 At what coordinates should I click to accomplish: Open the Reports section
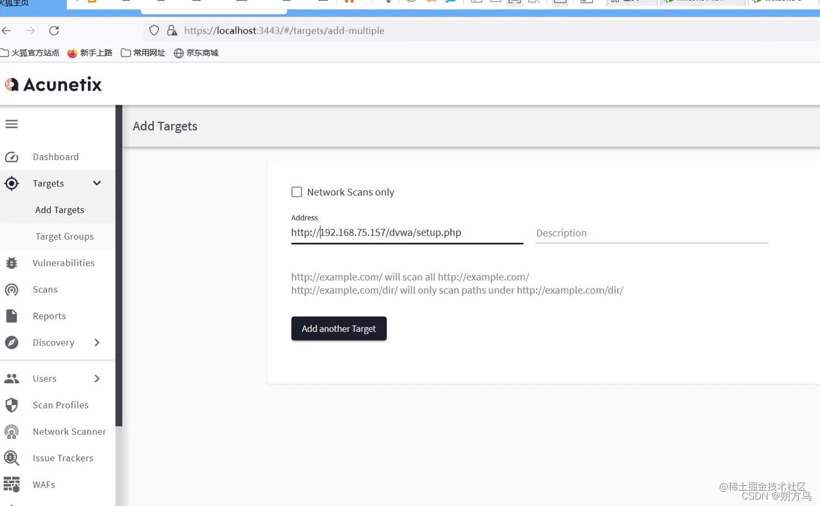coord(49,316)
